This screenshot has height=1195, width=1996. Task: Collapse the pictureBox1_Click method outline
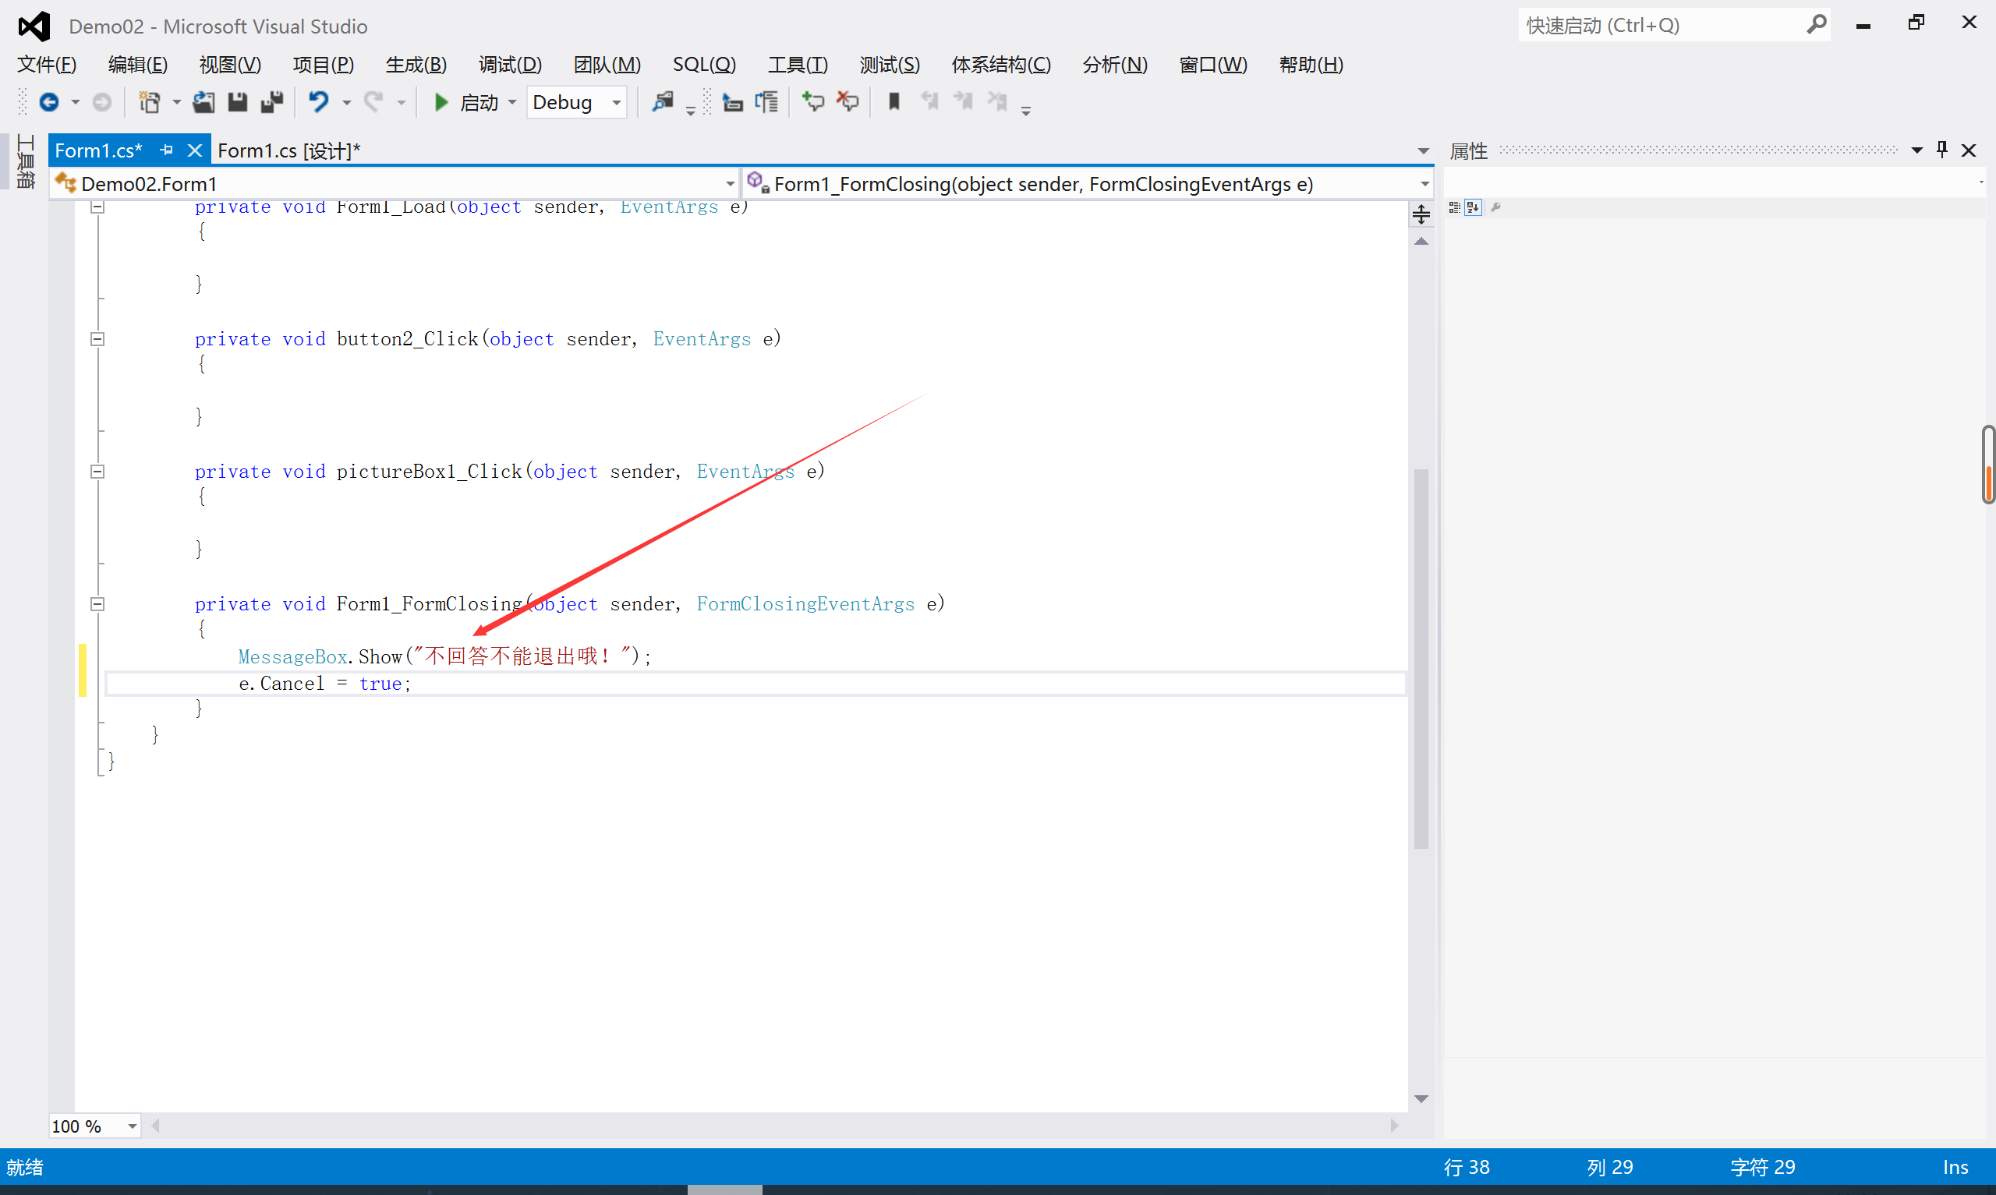[x=97, y=472]
